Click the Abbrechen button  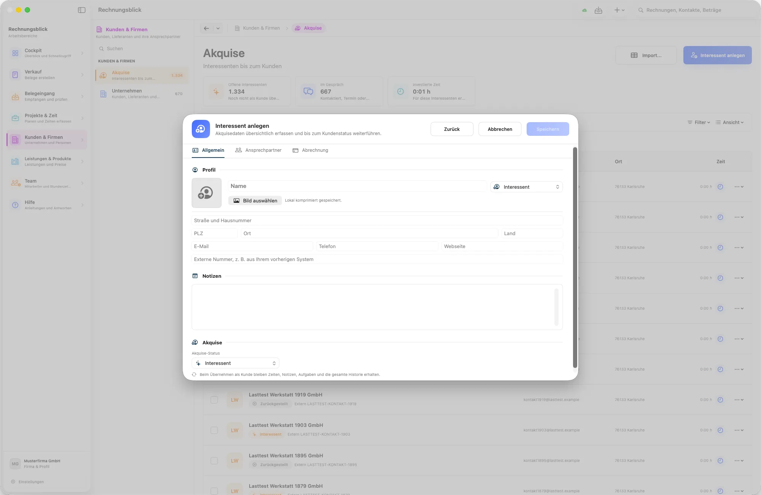coord(500,129)
